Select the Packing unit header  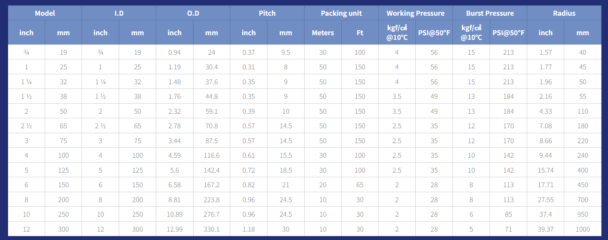pos(341,13)
